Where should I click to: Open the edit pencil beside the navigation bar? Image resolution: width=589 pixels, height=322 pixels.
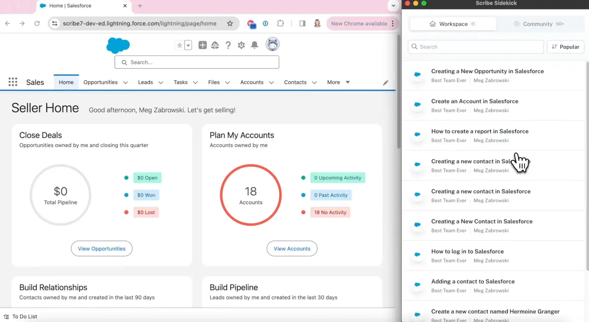[x=386, y=82]
